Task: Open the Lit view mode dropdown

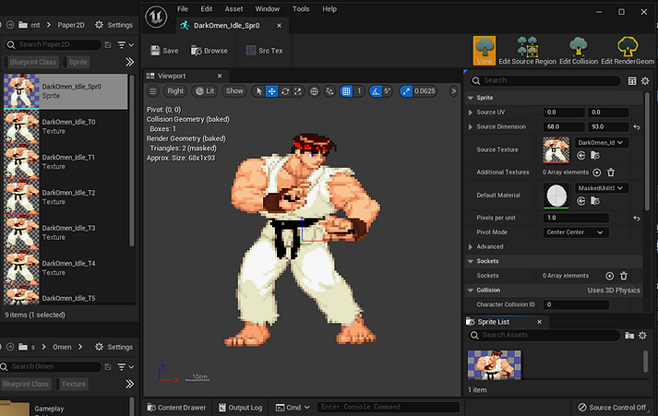Action: [x=205, y=91]
